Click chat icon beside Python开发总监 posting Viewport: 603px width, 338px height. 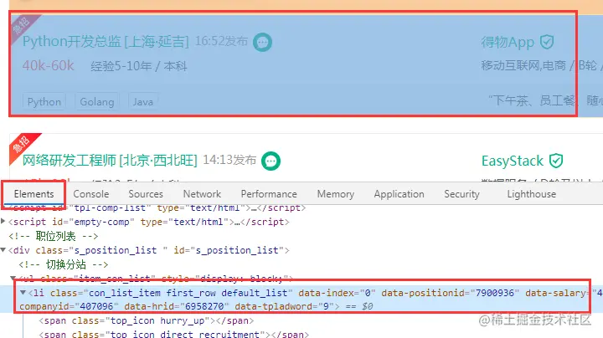point(262,42)
